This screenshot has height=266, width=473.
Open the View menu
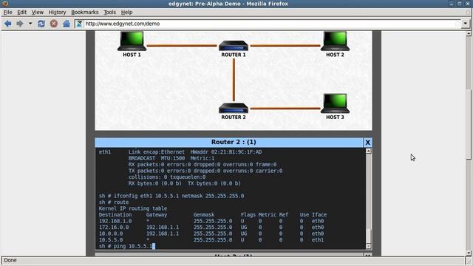(x=38, y=13)
